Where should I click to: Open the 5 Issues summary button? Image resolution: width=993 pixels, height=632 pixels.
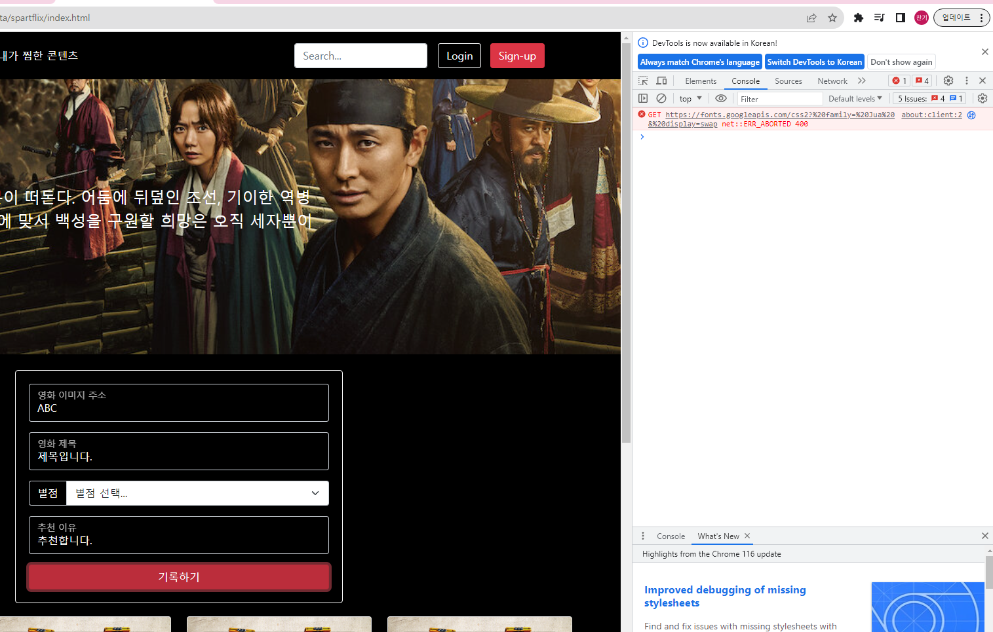(x=929, y=99)
